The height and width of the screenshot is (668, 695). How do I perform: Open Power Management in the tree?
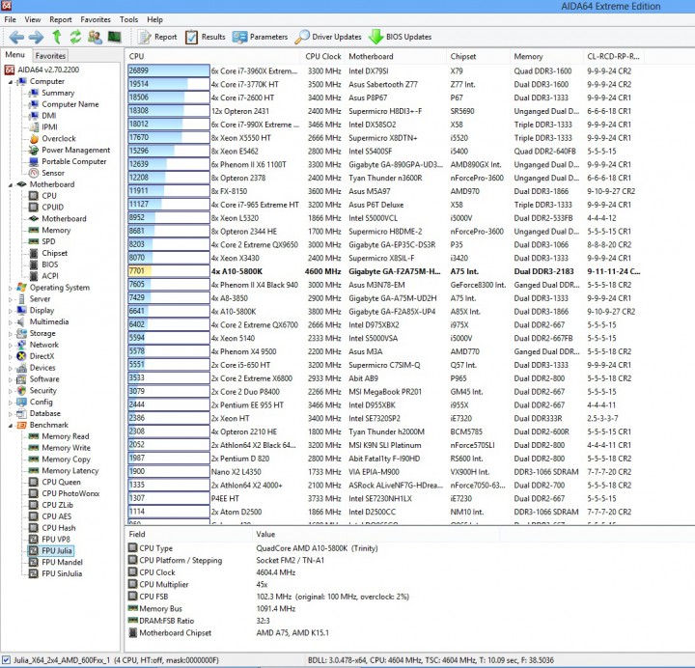pyautogui.click(x=76, y=150)
